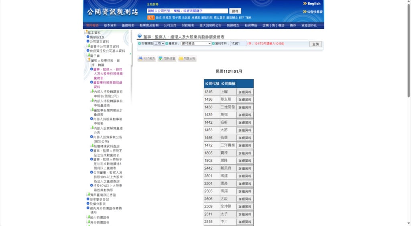This screenshot has width=411, height=226.
Task: Click 詳細資料 button for 2511 太子
Action: [245, 214]
